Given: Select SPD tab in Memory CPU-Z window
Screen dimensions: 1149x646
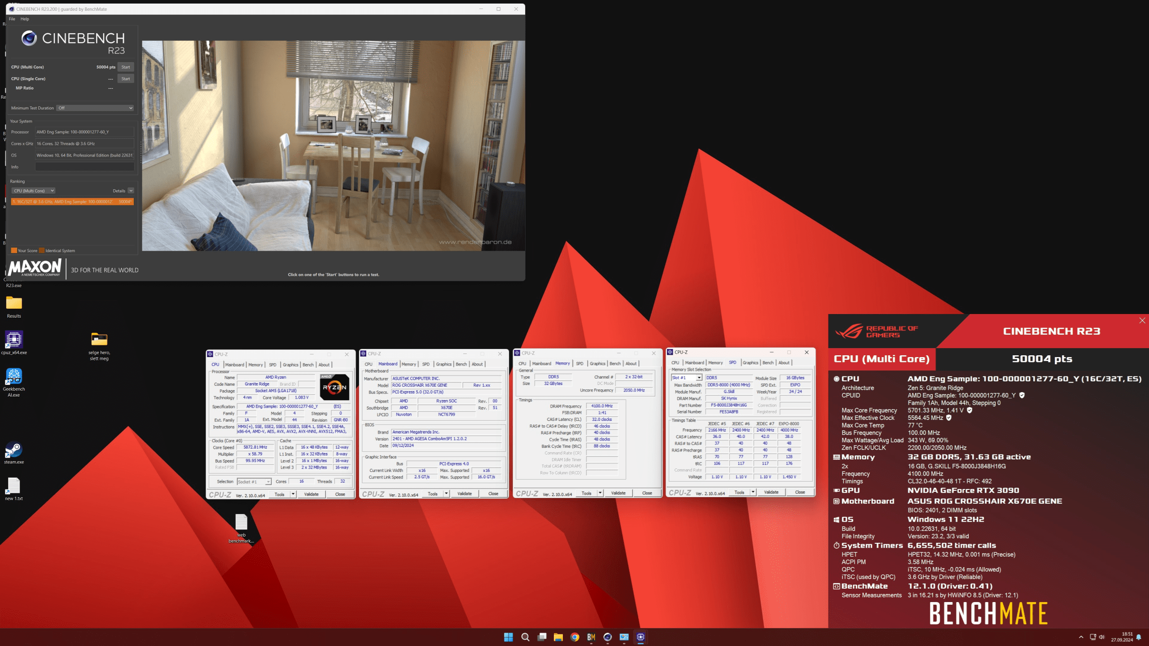Looking at the screenshot, I should coord(579,364).
